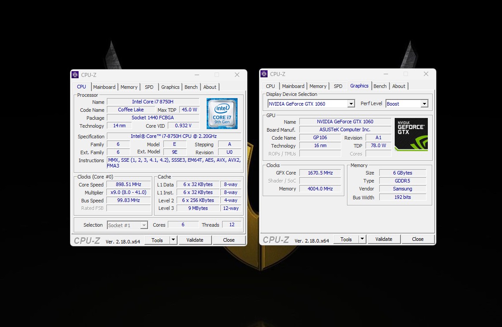This screenshot has width=502, height=327.
Task: Expand the Socket #1 selection combo box
Action: (143, 225)
